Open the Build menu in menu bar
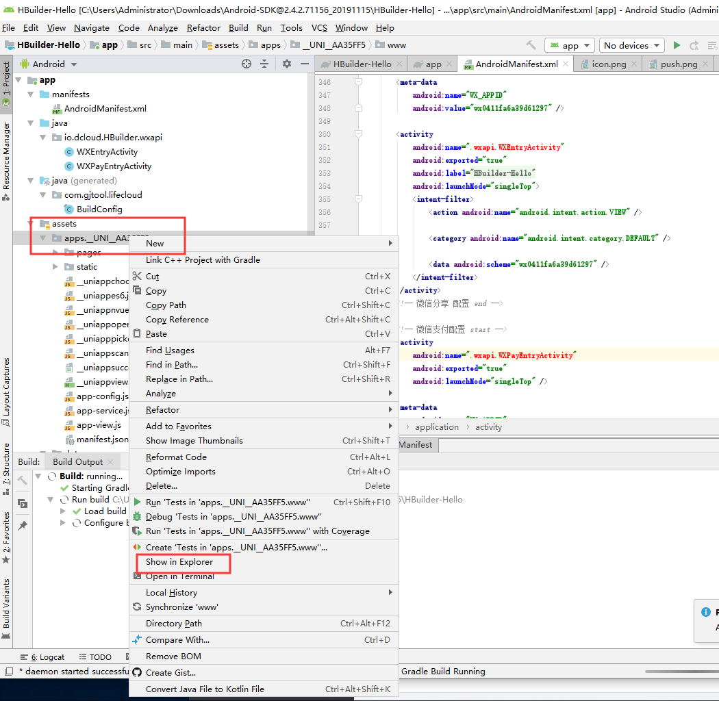This screenshot has height=701, width=719. 238,28
